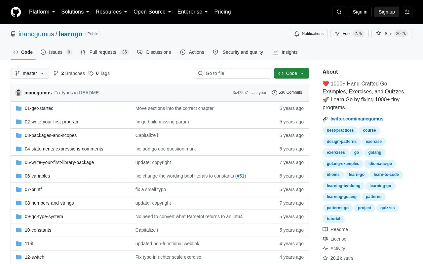Image resolution: width=423 pixels, height=264 pixels.
Task: Open the 09-go-type-system folder
Action: point(44,216)
